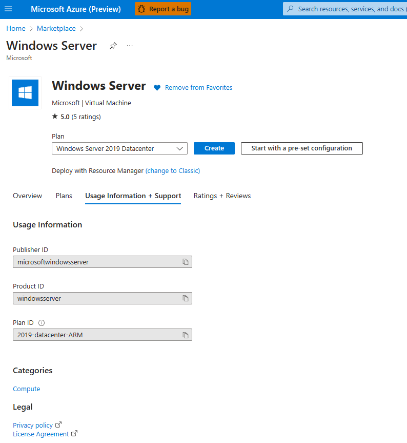Select Usage Information + Support tab

point(133,196)
